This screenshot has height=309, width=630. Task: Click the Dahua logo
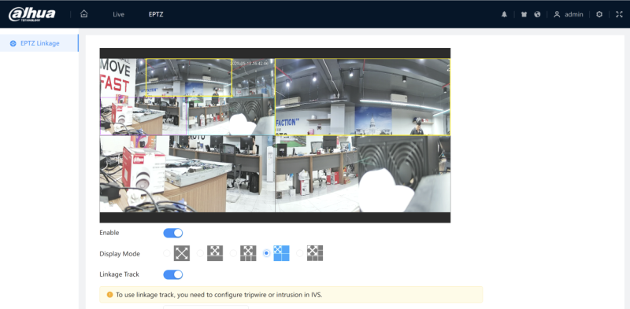(x=32, y=14)
